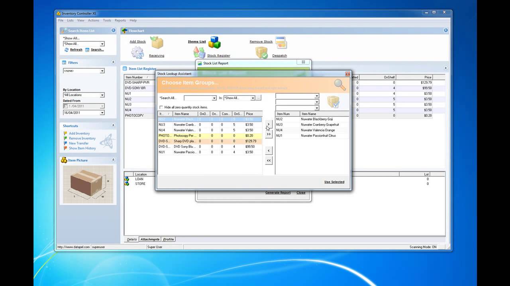Click the Inventory Controller XE title bar icon
510x286 pixels.
[59, 13]
